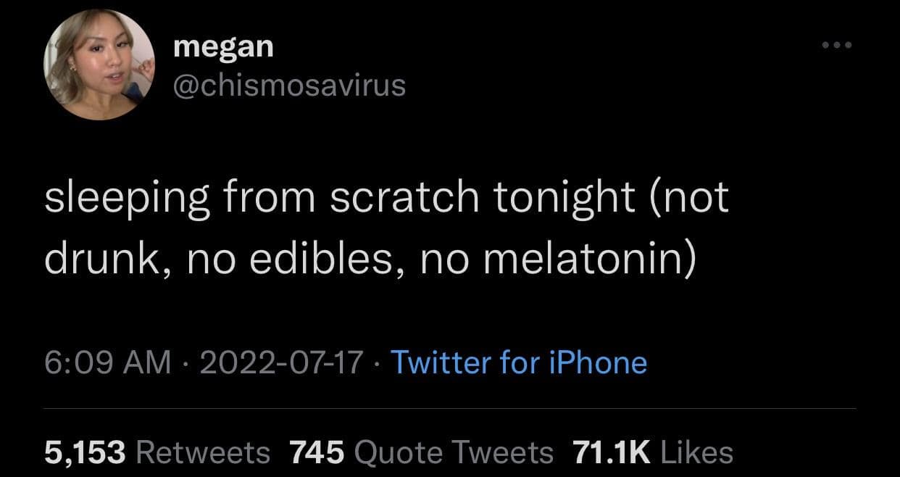Viewport: 900px width, 477px height.
Task: Click the Twitter for iPhone source link
Action: (518, 362)
